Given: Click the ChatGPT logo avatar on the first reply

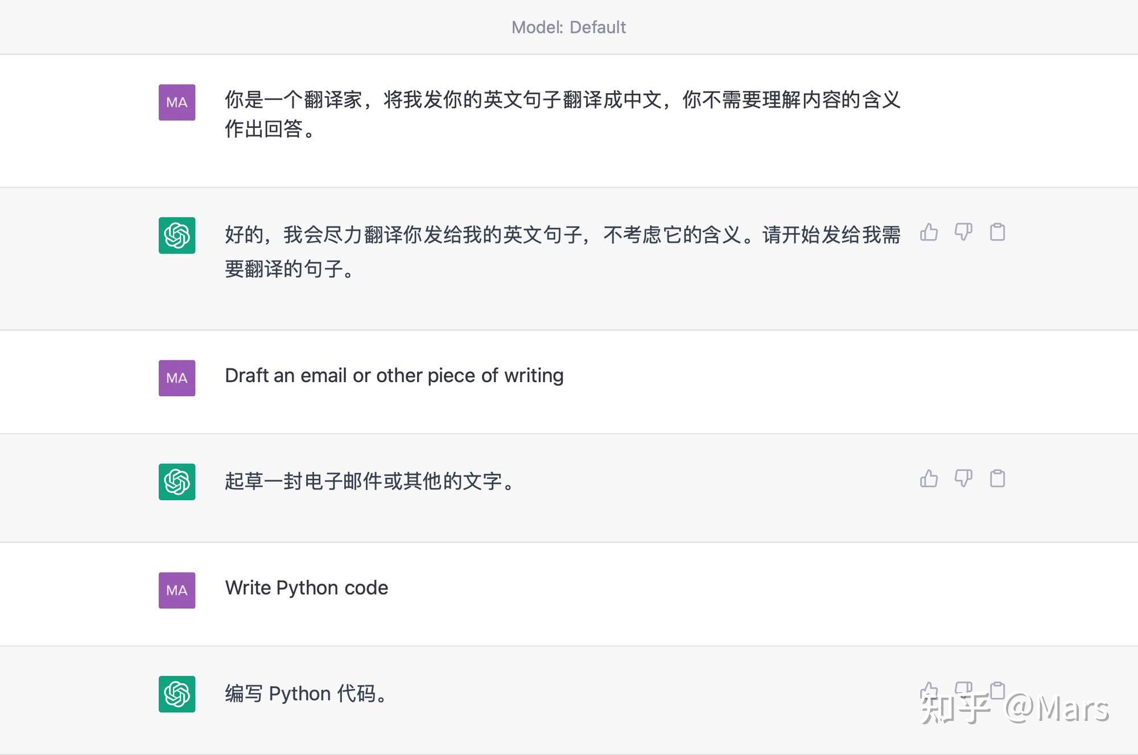Looking at the screenshot, I should (176, 235).
